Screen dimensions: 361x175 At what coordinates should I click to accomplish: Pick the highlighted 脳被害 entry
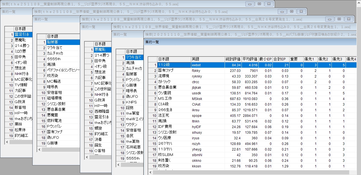coord(62,42)
